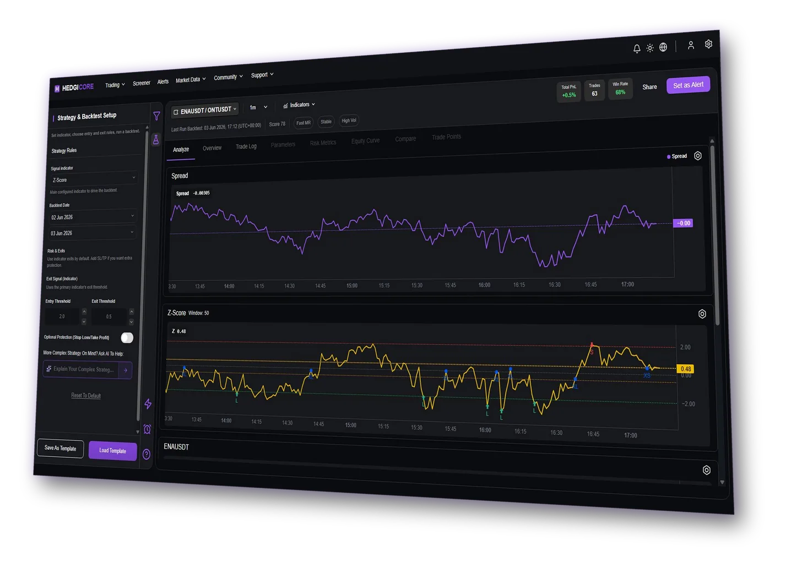Increase the Entry Threshold value
Image resolution: width=791 pixels, height=579 pixels.
84,312
